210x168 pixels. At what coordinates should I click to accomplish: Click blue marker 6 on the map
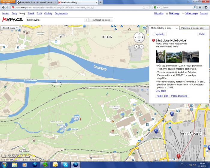156,130
